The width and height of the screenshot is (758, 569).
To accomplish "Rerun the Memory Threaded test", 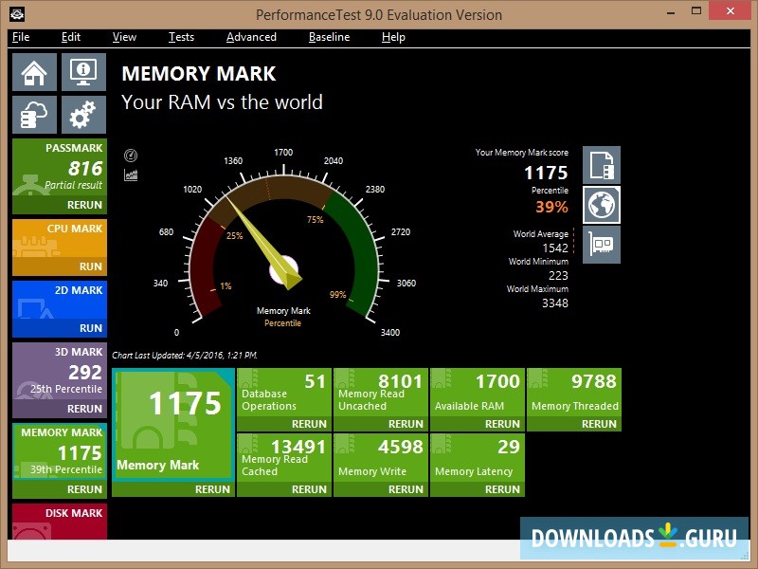I will (x=599, y=424).
